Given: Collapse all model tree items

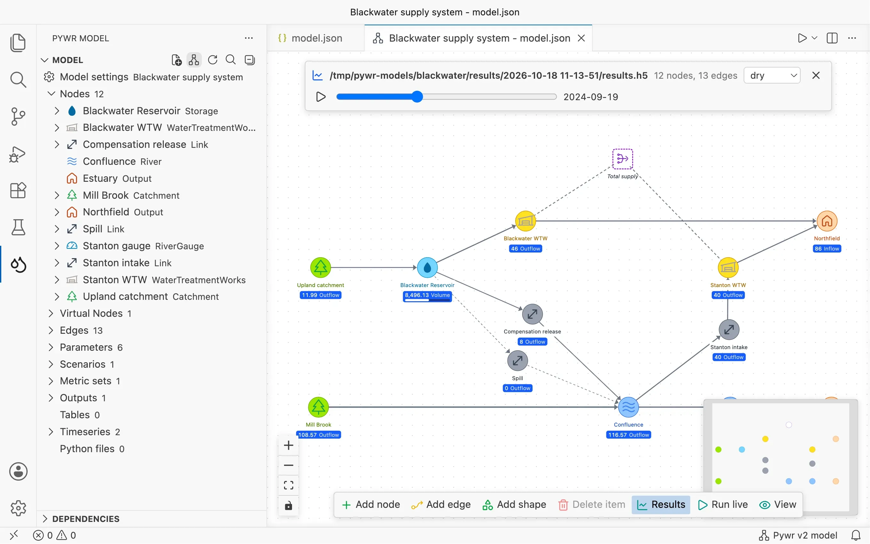Looking at the screenshot, I should coord(249,60).
